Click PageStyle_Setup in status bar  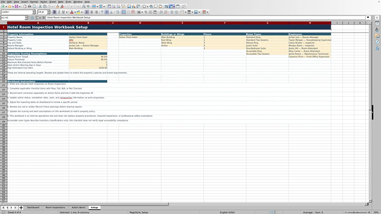pos(139,212)
